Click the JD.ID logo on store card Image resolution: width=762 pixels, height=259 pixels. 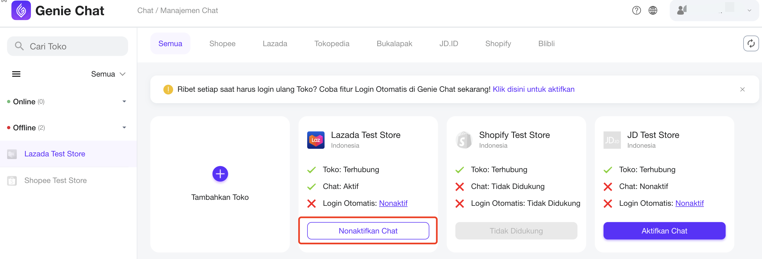(612, 140)
